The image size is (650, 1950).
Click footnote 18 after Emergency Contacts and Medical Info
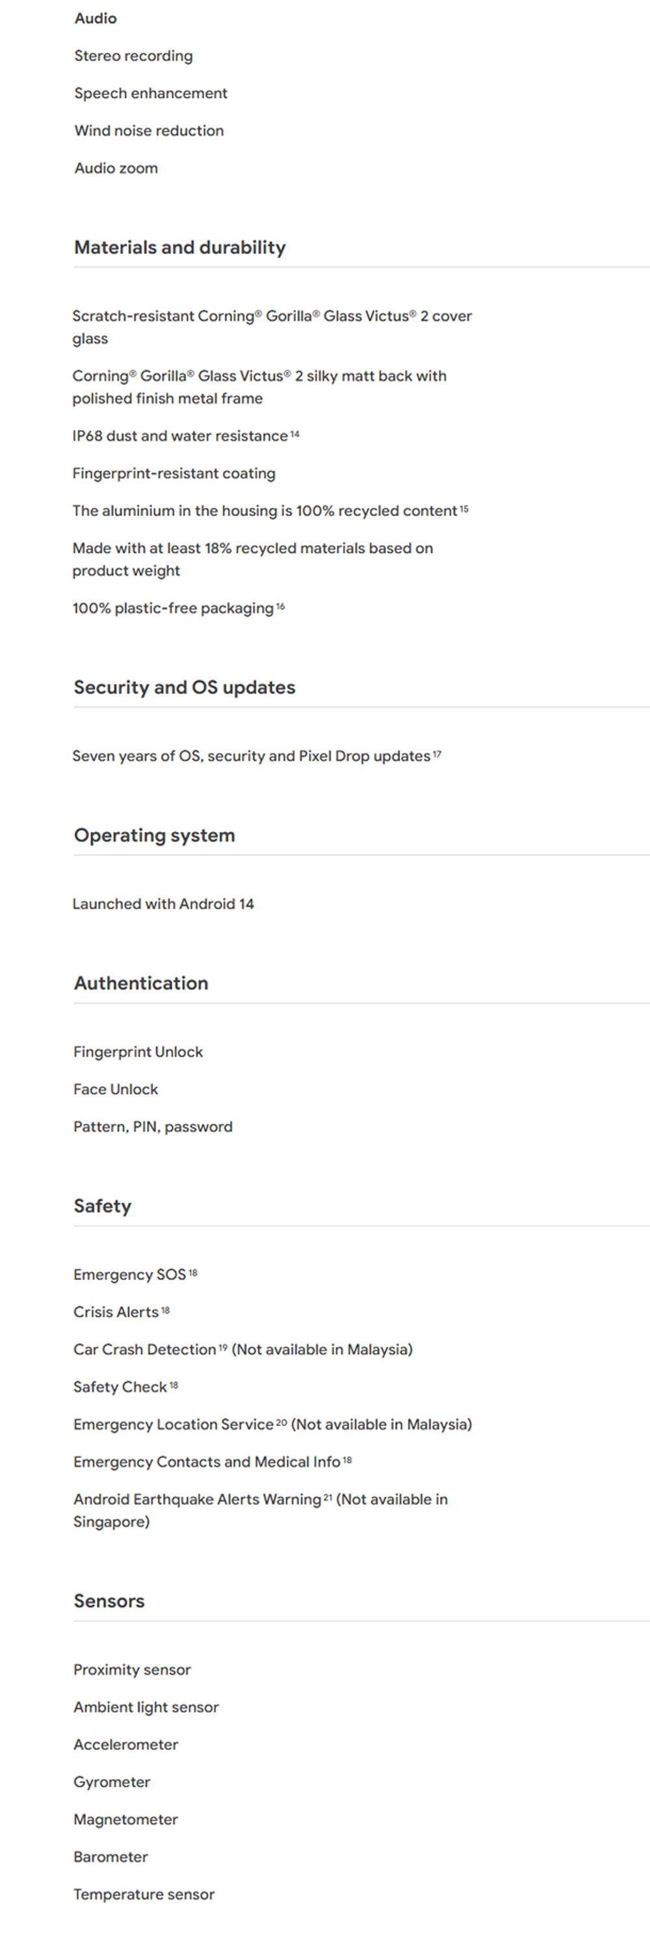(347, 1461)
